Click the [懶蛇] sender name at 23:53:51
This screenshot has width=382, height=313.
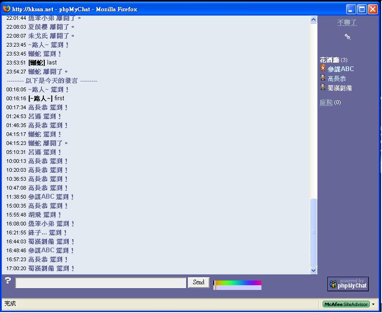click(37, 63)
